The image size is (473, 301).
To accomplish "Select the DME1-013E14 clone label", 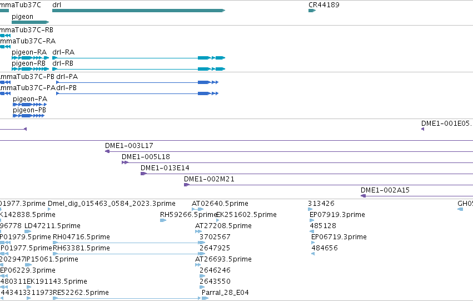I will click(165, 168).
